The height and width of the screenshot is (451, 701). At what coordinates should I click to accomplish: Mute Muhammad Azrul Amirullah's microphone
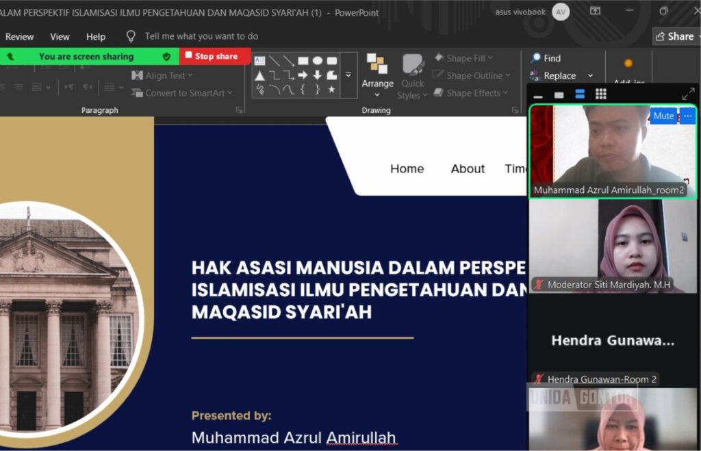[663, 116]
